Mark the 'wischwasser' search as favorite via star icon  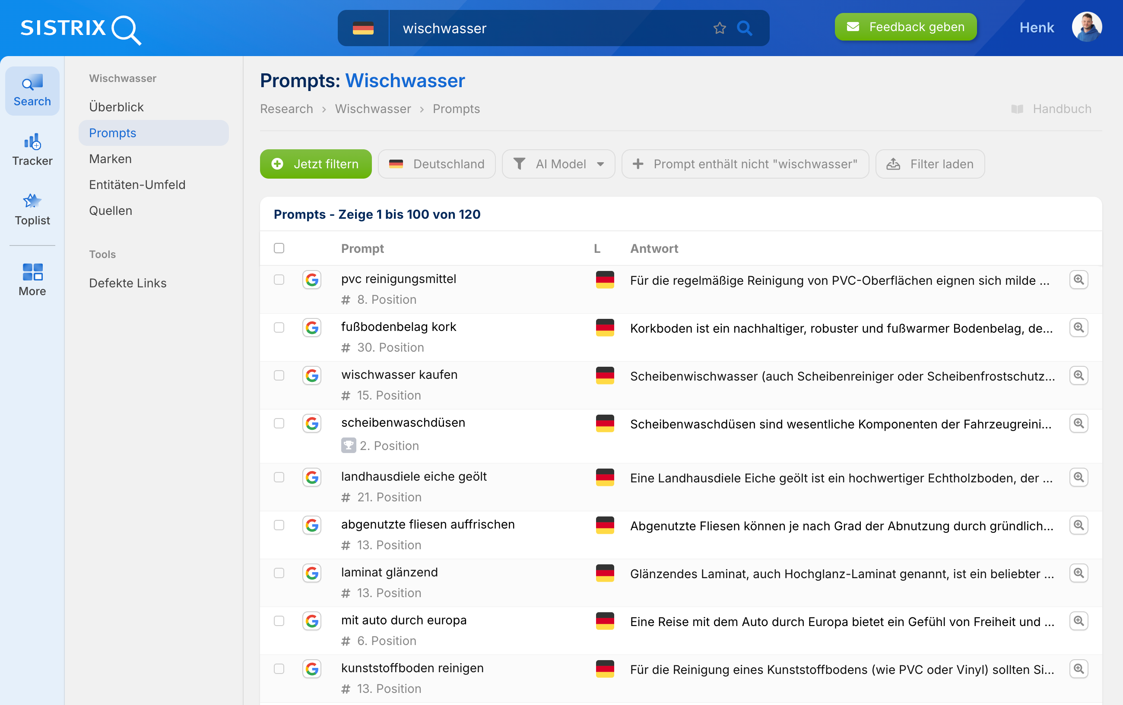tap(720, 28)
